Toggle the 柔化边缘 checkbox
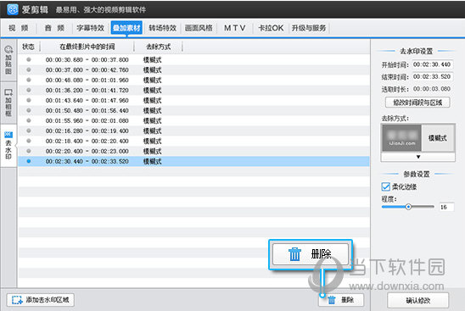The width and height of the screenshot is (465, 311). pos(385,187)
